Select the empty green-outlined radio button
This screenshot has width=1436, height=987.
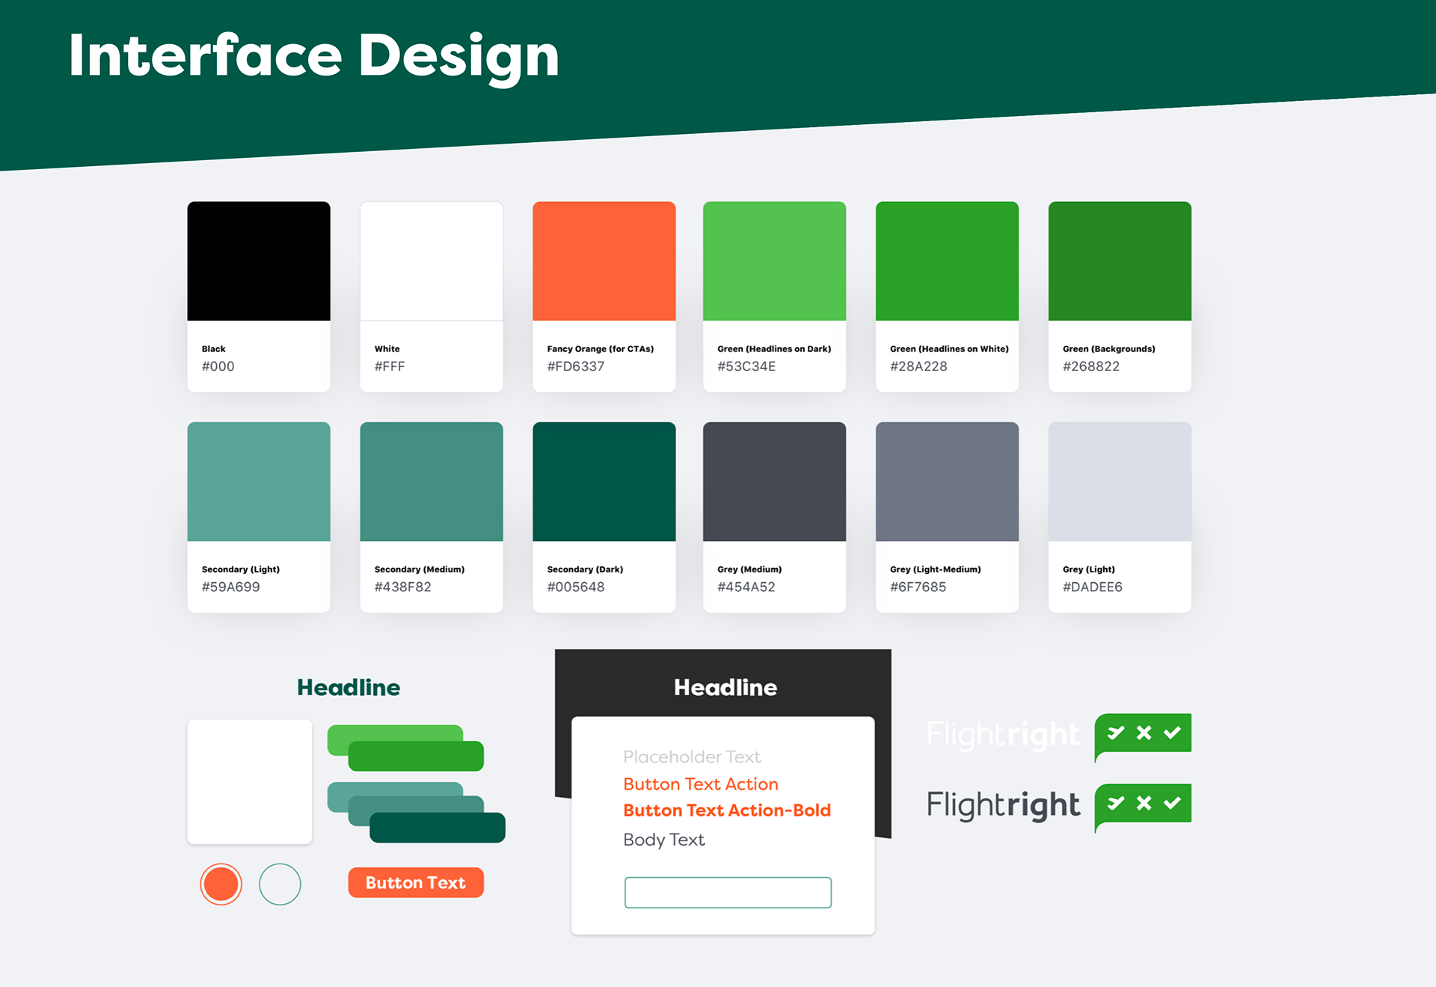point(280,884)
